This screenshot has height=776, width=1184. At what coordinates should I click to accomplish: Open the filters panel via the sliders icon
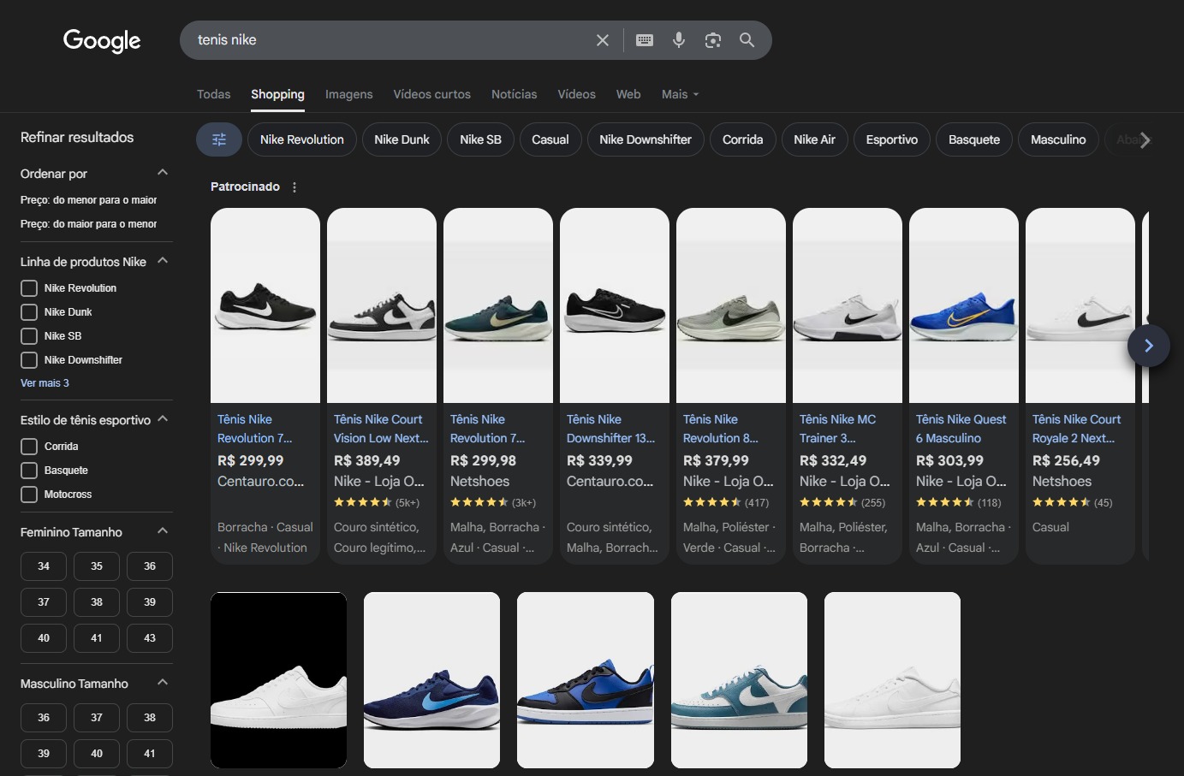pyautogui.click(x=218, y=139)
